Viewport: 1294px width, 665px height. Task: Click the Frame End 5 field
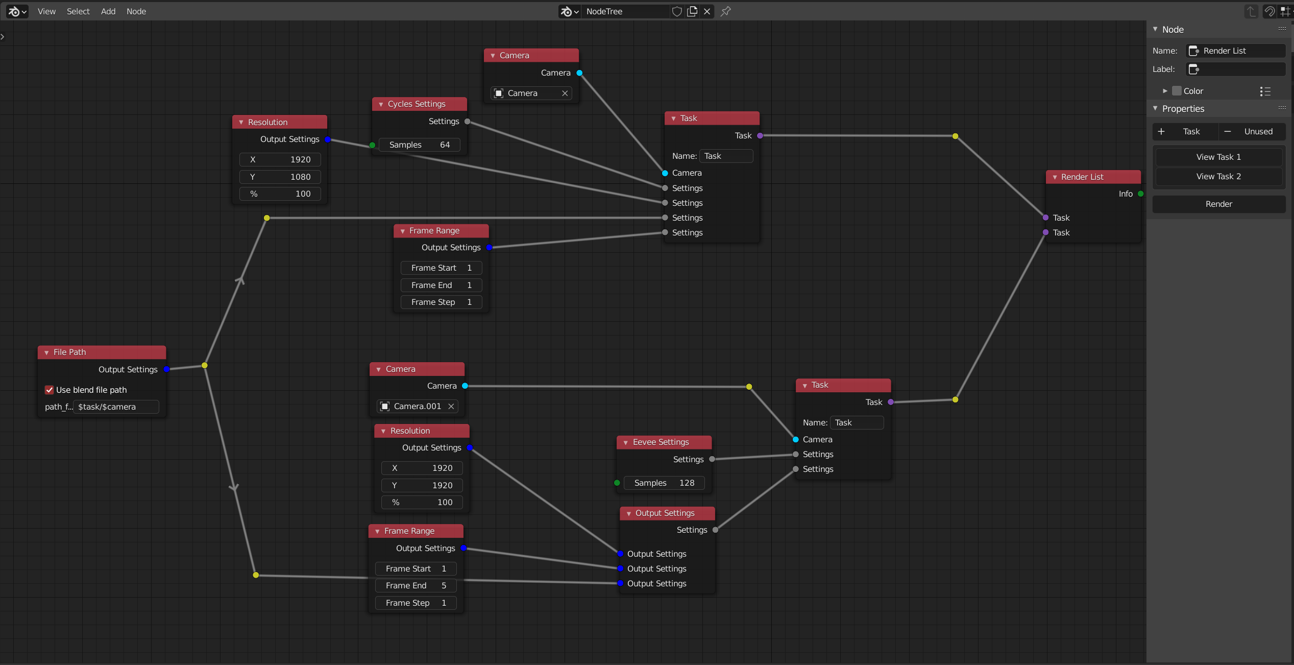click(416, 585)
